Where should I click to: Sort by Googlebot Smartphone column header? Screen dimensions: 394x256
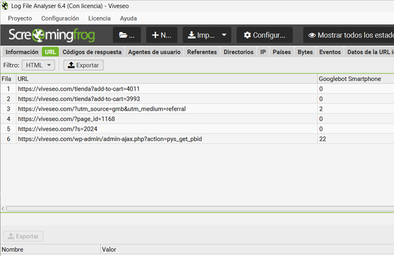click(x=350, y=79)
